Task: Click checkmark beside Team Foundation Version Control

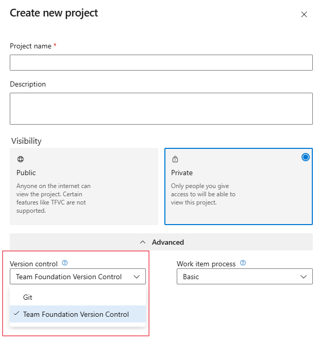Action: click(x=17, y=314)
